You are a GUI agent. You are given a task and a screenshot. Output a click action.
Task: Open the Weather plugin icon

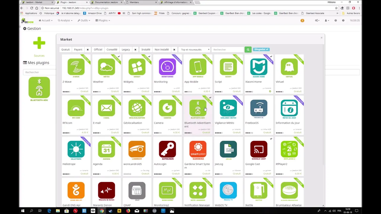[106, 67]
